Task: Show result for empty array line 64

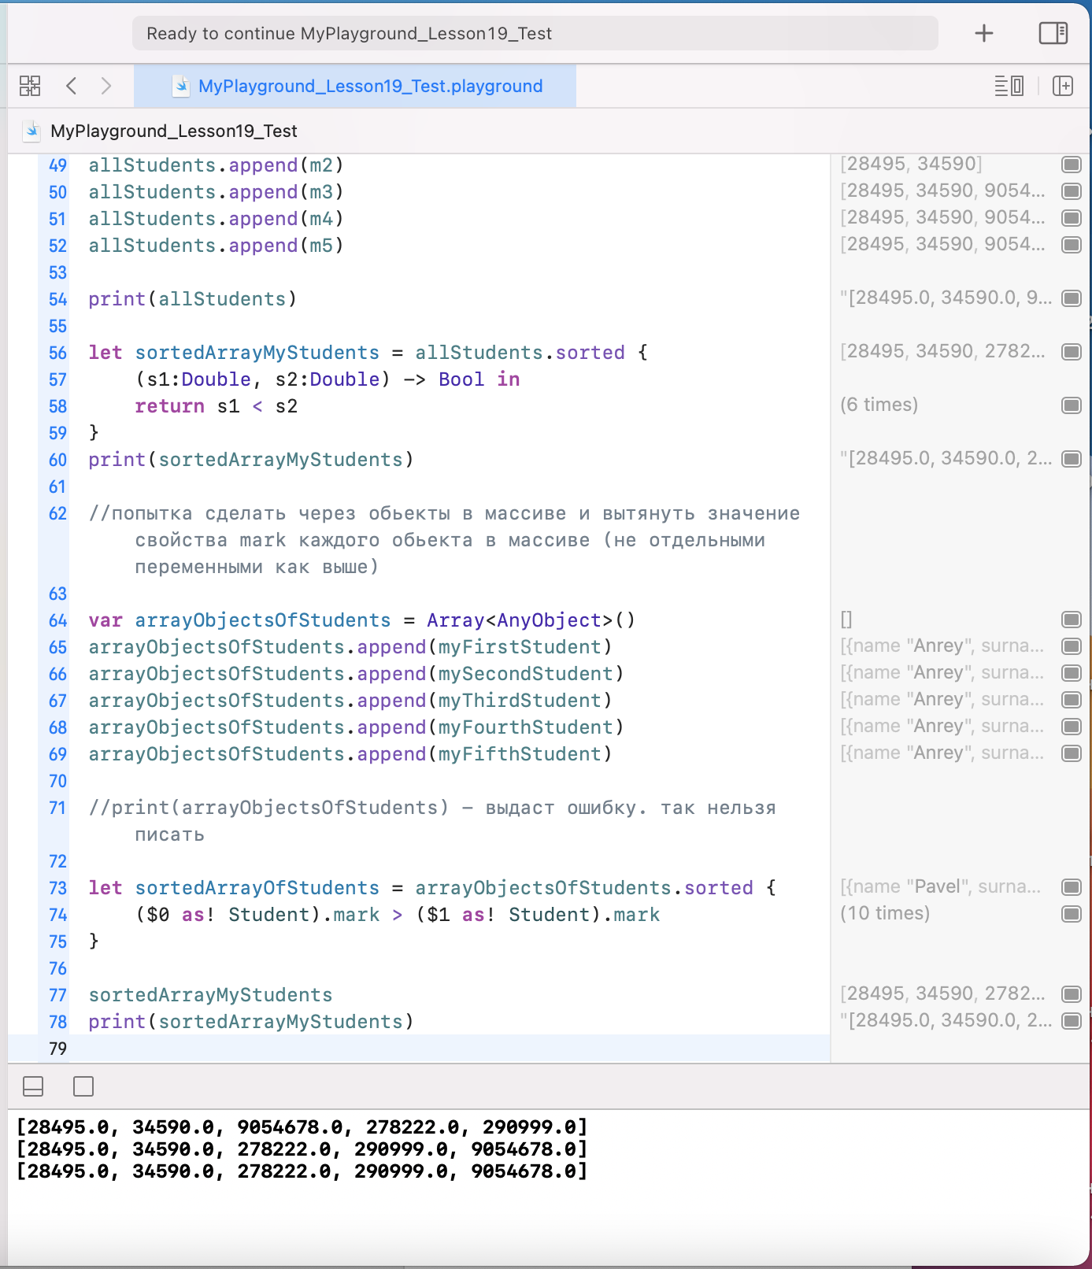Action: click(1072, 619)
